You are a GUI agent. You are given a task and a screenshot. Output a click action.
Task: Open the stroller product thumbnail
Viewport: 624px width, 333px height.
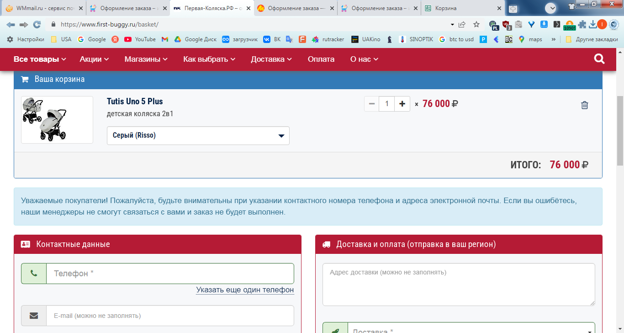coord(57,120)
